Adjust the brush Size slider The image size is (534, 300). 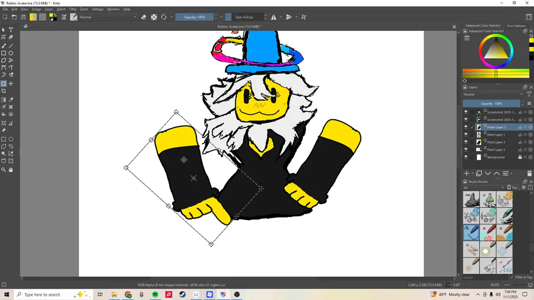click(x=244, y=17)
